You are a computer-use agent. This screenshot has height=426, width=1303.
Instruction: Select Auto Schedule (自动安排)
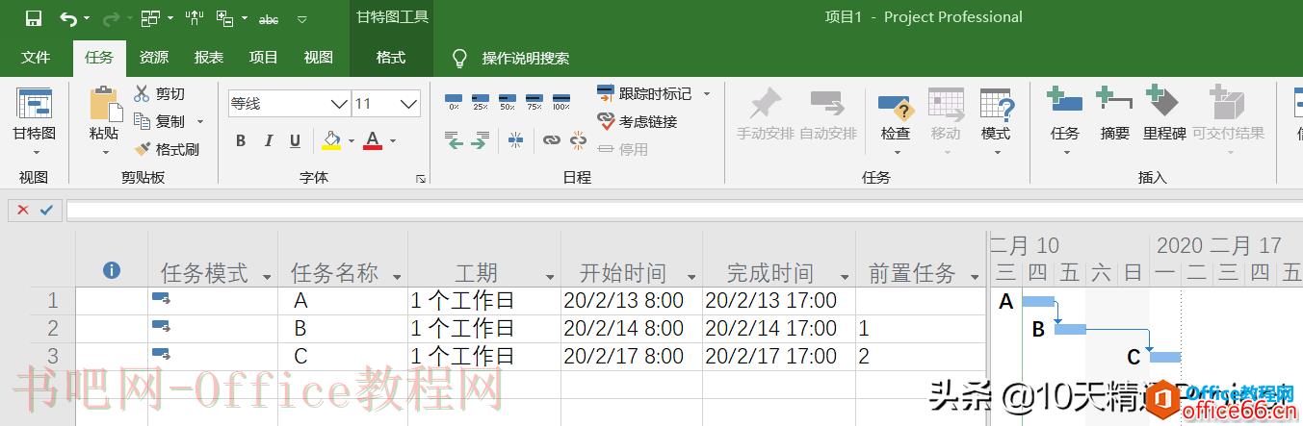coord(828,115)
